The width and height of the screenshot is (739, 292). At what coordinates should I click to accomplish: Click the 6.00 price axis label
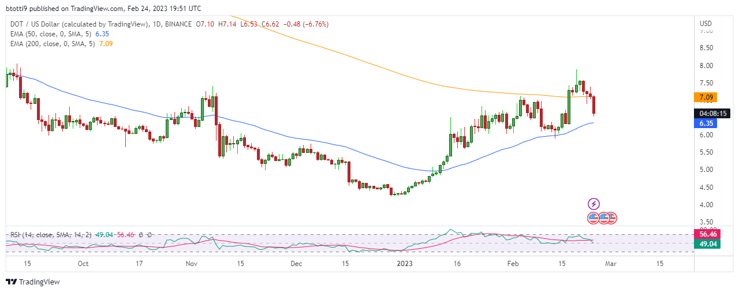click(x=707, y=135)
